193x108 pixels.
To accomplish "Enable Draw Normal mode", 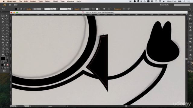I will (x=2, y=68).
